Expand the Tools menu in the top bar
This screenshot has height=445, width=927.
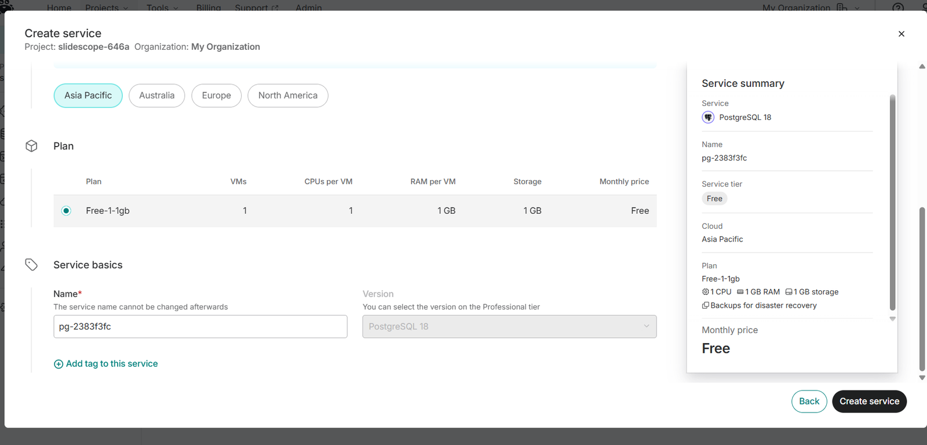point(162,8)
